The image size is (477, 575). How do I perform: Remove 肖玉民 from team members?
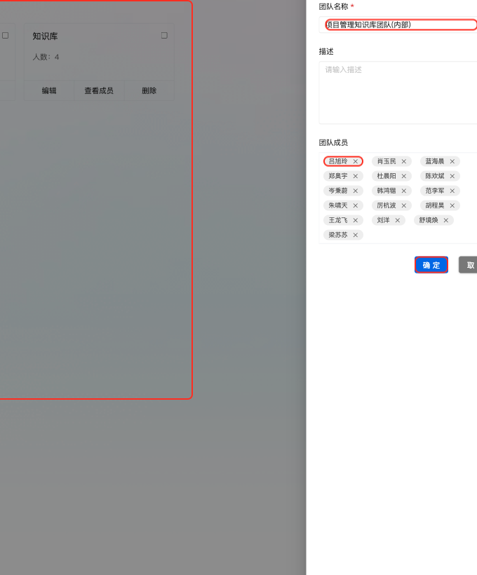click(x=404, y=161)
